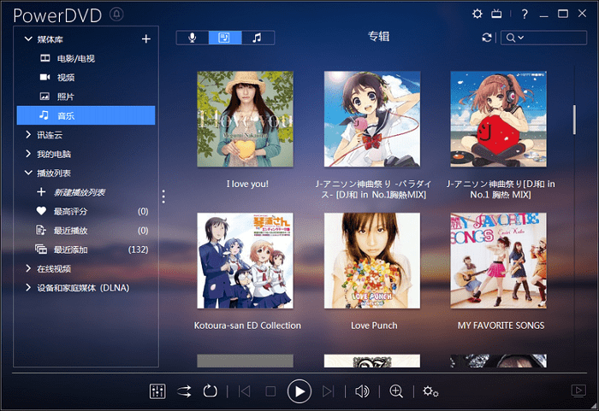Start playback with the Play button
Image resolution: width=599 pixels, height=411 pixels.
[299, 391]
